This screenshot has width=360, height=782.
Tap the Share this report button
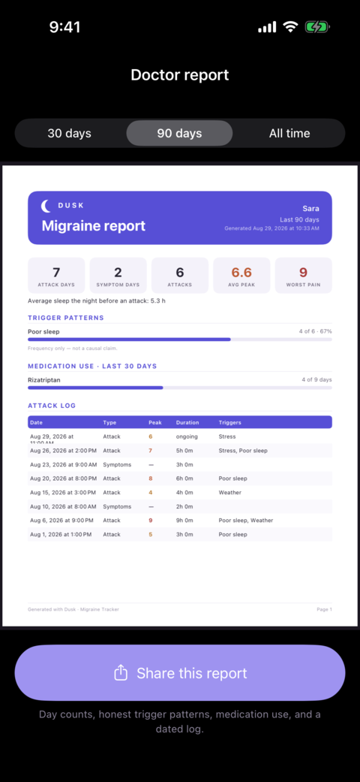[180, 673]
